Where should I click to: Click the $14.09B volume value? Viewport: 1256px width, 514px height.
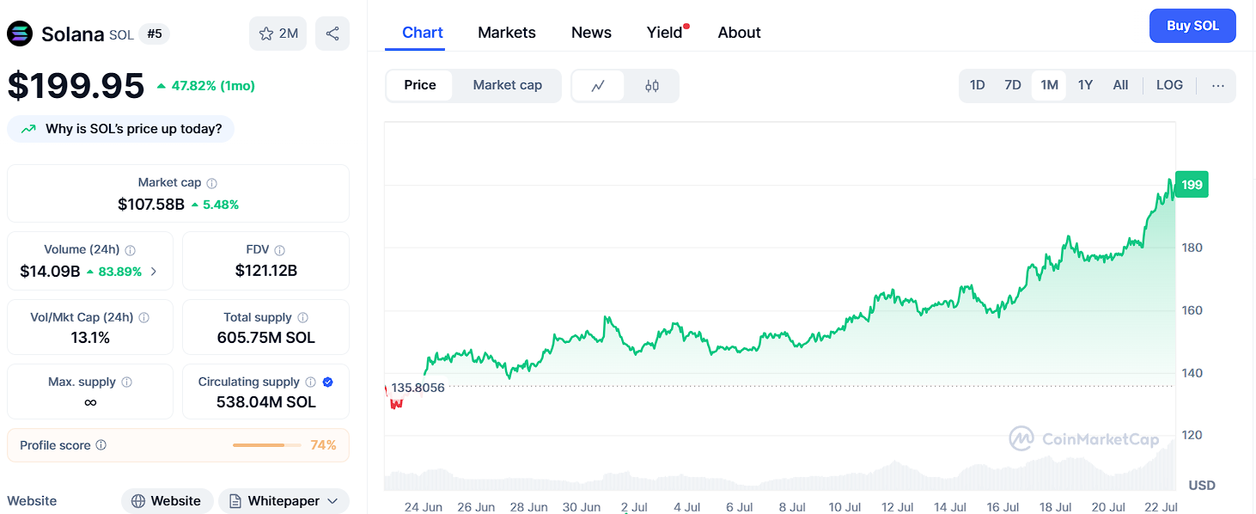click(50, 272)
